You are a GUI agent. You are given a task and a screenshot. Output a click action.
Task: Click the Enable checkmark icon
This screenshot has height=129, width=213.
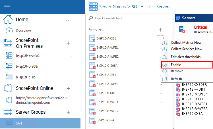(164, 65)
